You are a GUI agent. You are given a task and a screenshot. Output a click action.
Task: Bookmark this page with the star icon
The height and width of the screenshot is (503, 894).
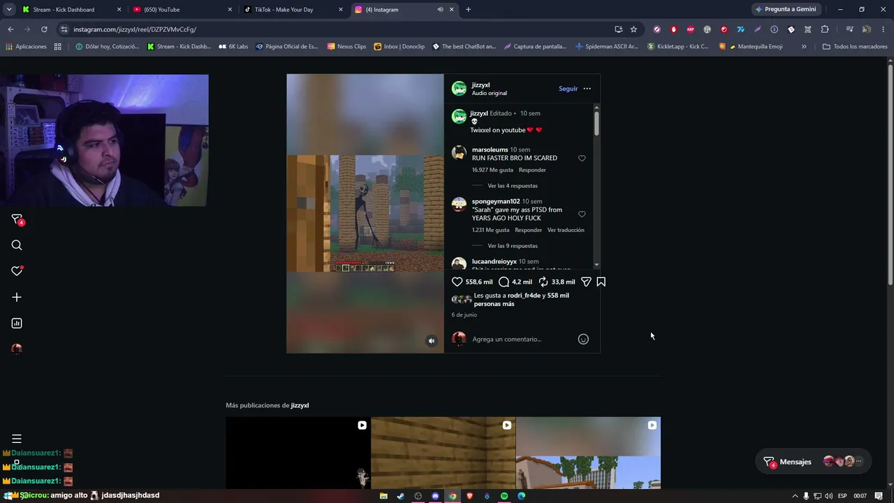click(633, 29)
